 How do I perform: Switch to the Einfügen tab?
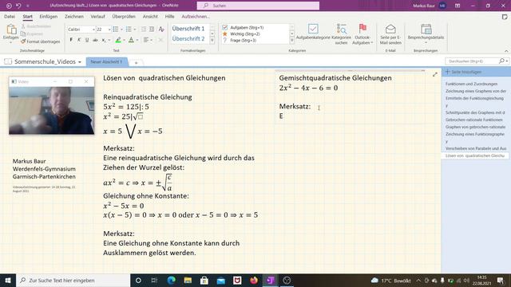(48, 16)
